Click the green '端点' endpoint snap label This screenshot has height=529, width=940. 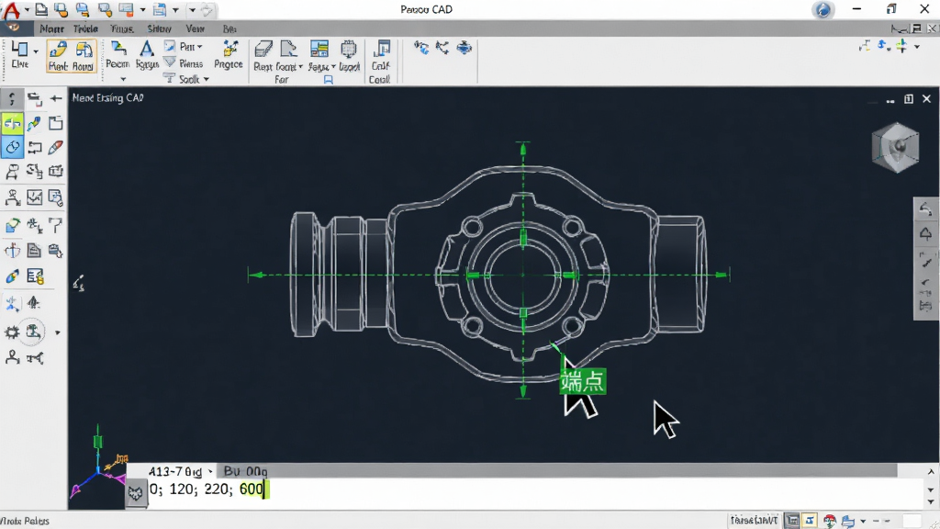click(583, 381)
